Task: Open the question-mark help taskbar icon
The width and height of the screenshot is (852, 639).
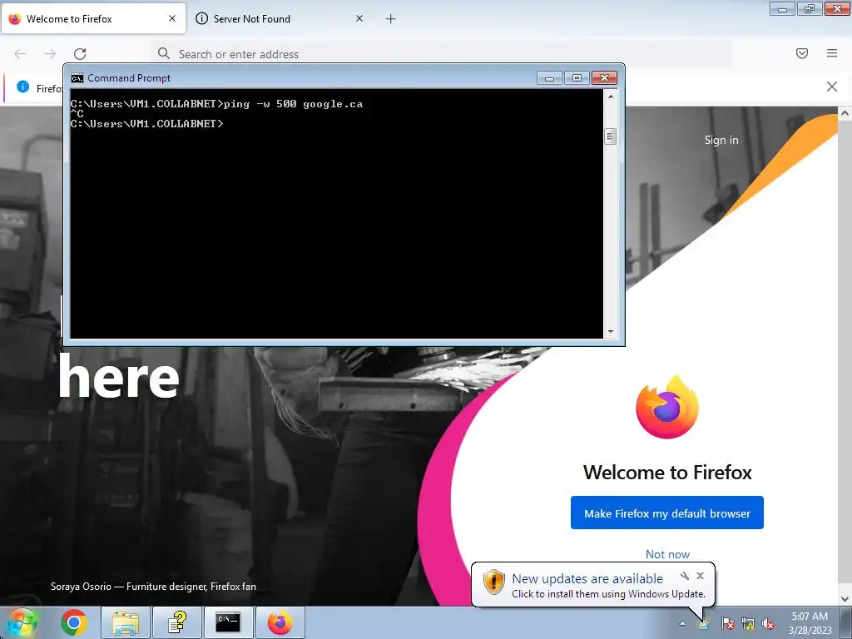Action: 176,622
